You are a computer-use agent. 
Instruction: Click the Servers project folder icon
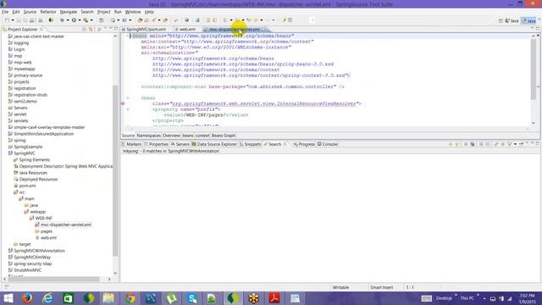click(x=10, y=108)
